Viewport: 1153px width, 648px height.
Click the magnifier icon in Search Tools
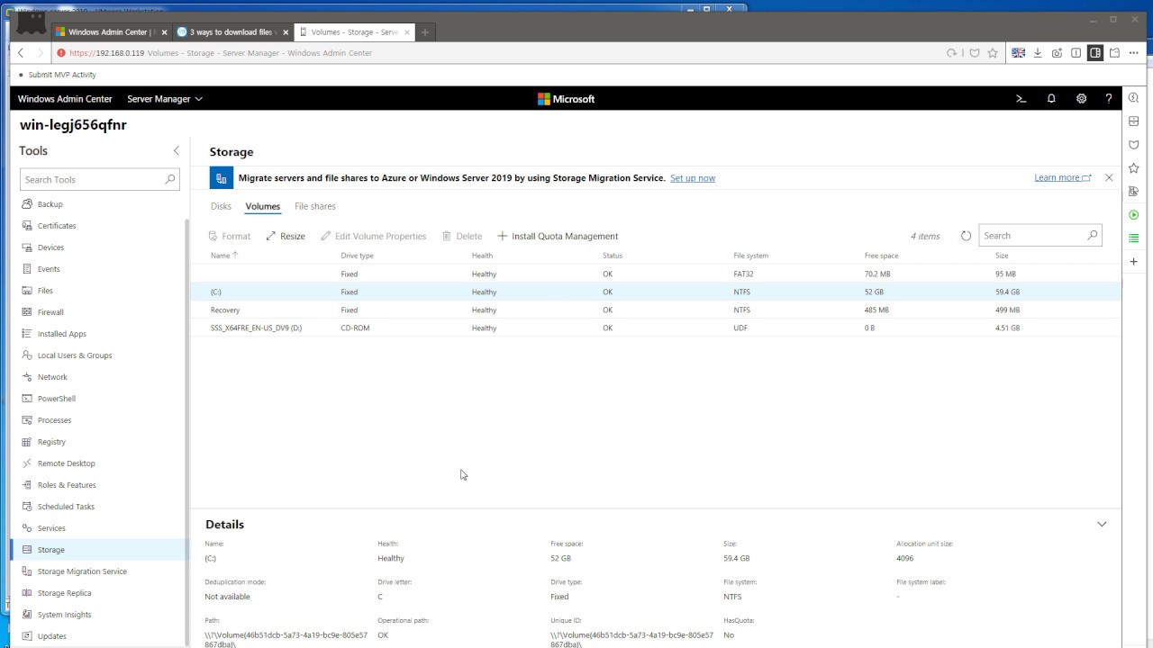[169, 180]
